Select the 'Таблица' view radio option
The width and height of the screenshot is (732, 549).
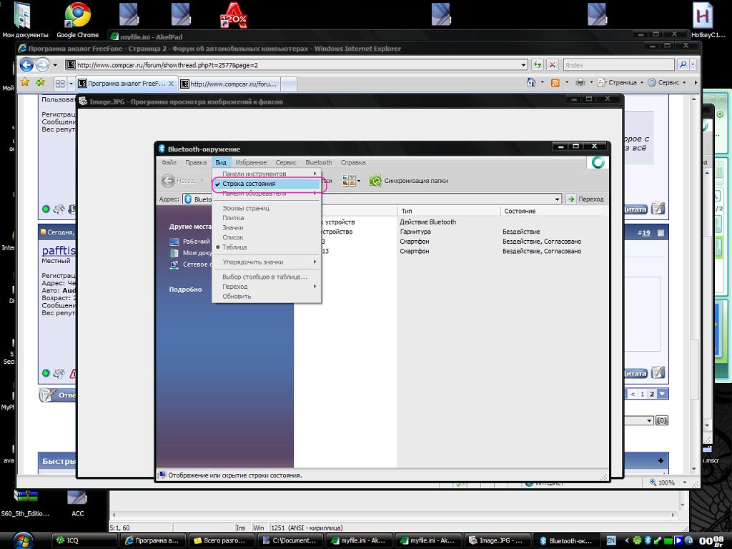[234, 247]
